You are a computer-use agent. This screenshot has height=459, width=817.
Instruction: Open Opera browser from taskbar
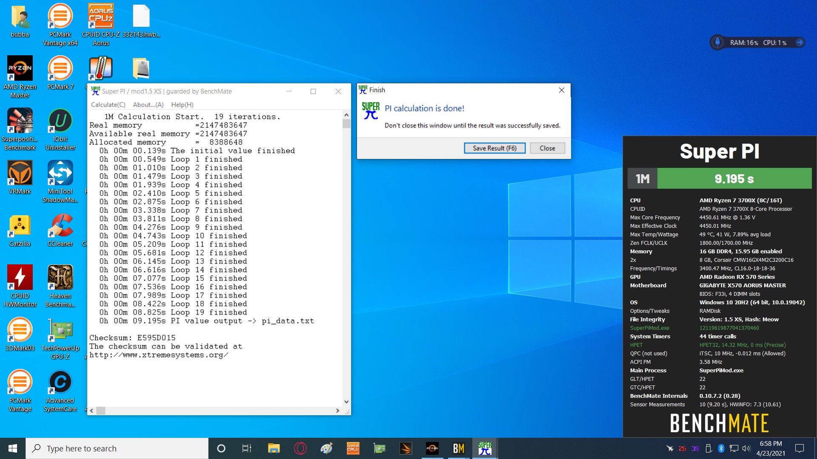(x=300, y=448)
